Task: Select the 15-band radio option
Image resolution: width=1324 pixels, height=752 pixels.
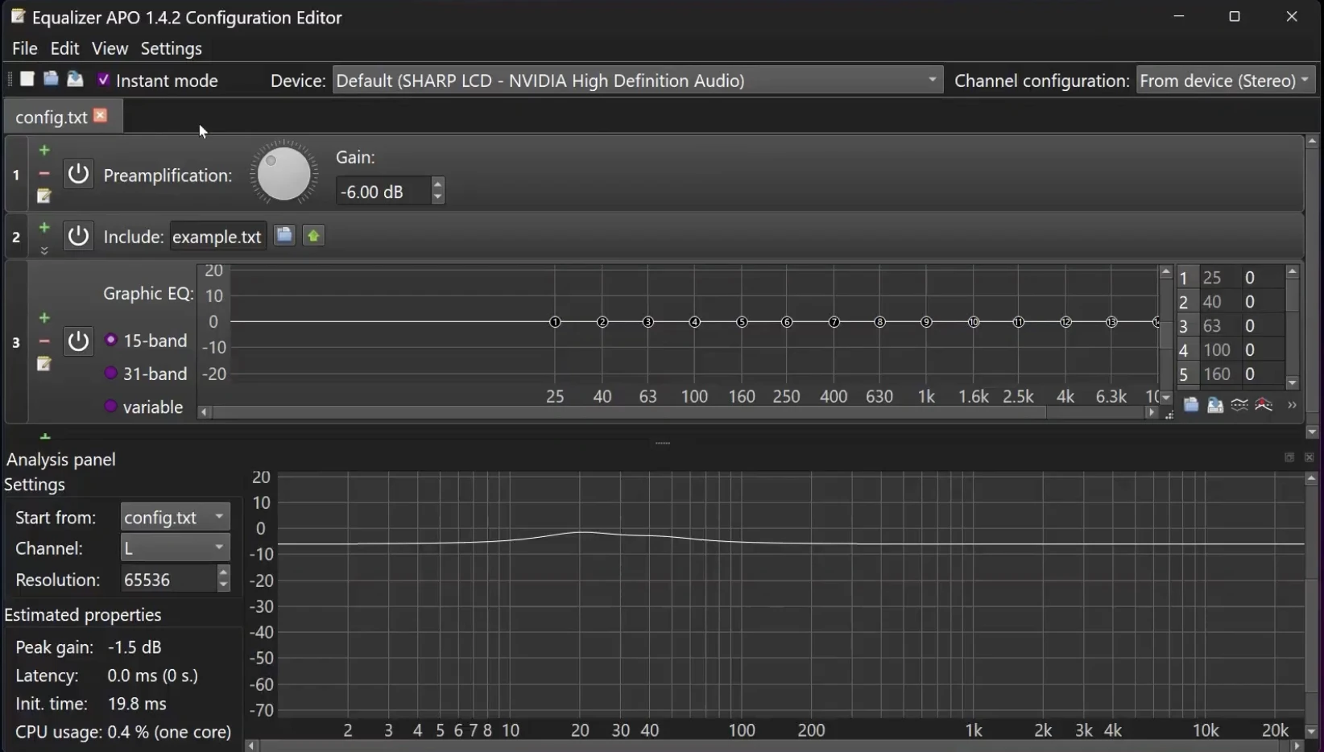Action: (111, 341)
